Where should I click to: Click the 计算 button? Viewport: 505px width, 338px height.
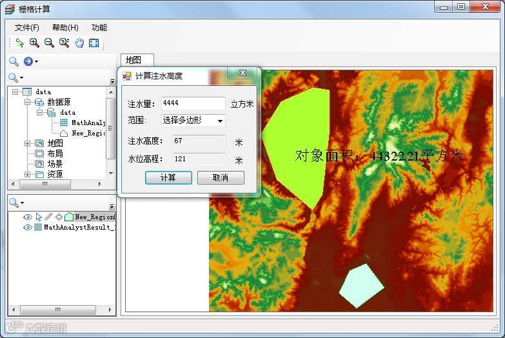coord(168,177)
